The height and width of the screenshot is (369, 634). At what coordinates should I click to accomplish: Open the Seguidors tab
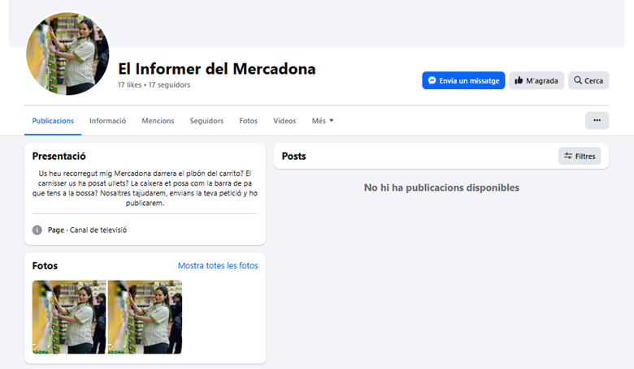[x=206, y=121]
